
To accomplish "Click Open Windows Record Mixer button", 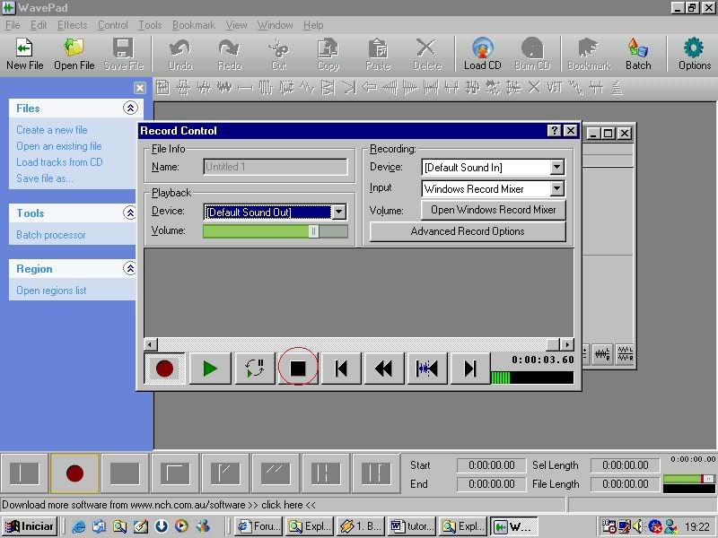I will click(493, 210).
